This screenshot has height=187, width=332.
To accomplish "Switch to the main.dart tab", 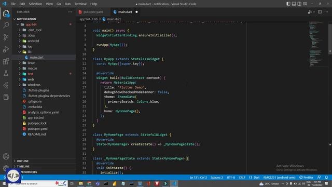I will 125,12.
